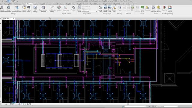Screen dimensions: 192x108
Task: Open Macro Security settings
Action: (158, 9)
